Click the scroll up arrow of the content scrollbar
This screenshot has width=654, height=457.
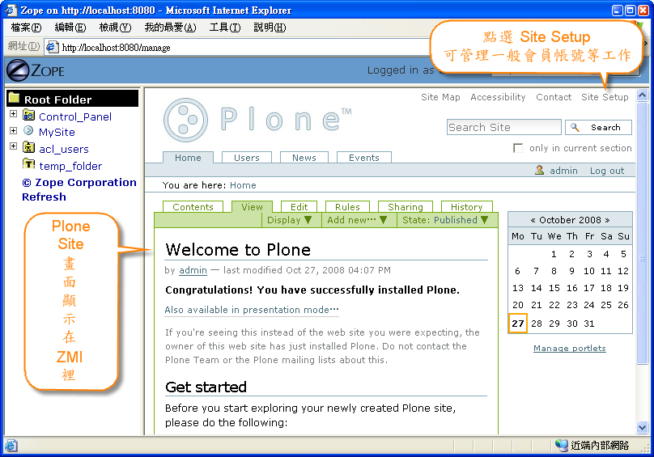(643, 95)
